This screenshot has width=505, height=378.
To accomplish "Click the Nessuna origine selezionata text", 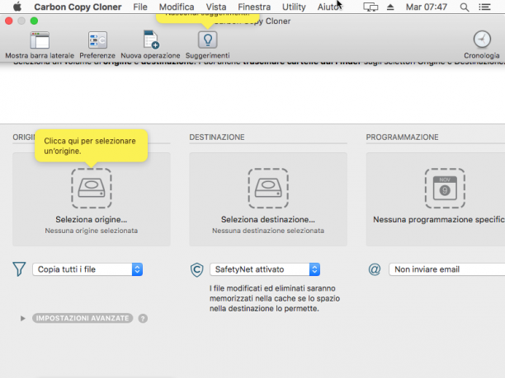I will point(91,231).
